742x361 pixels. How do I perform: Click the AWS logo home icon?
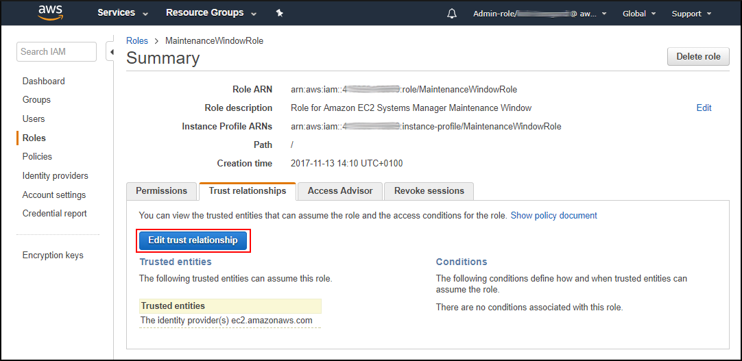pos(51,13)
